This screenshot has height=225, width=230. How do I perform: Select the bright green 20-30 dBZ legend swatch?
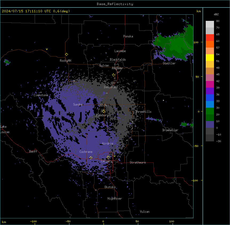pyautogui.click(x=210, y=111)
